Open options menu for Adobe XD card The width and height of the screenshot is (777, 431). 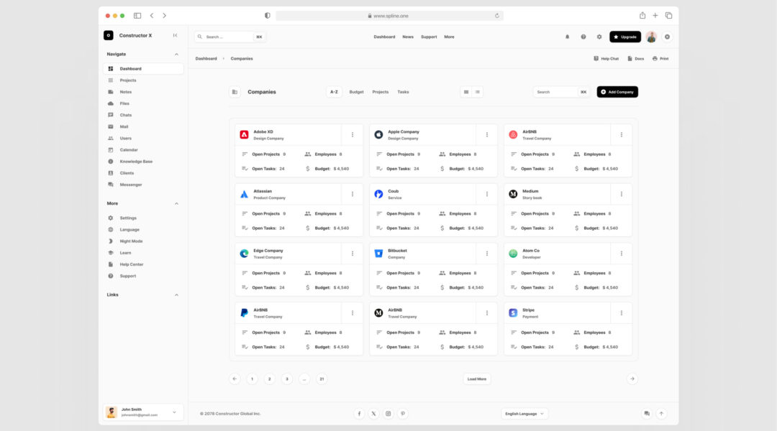(353, 134)
